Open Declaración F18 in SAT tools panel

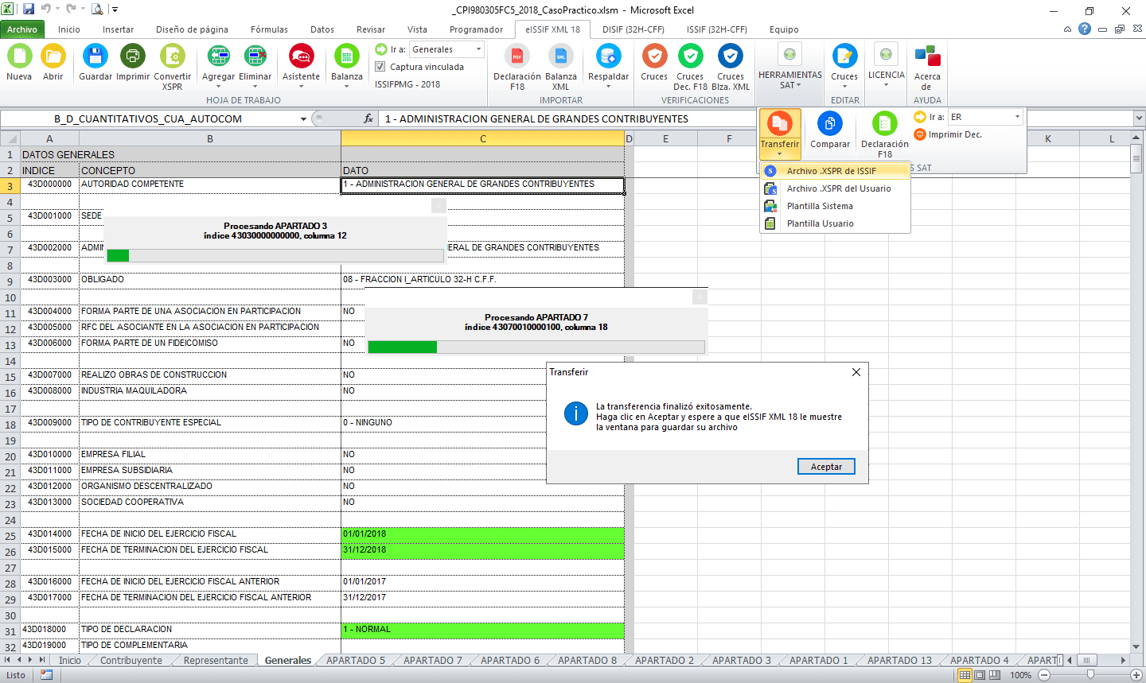pos(885,124)
